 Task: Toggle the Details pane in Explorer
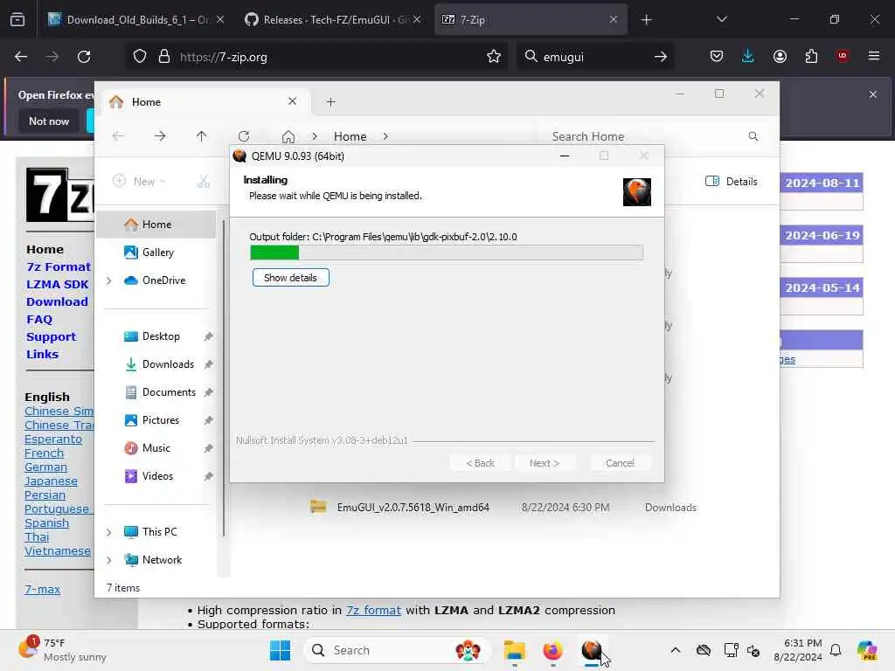[732, 182]
